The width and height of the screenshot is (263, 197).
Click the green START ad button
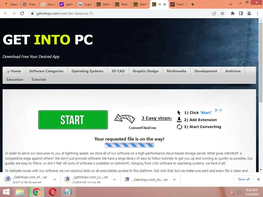[73, 120]
